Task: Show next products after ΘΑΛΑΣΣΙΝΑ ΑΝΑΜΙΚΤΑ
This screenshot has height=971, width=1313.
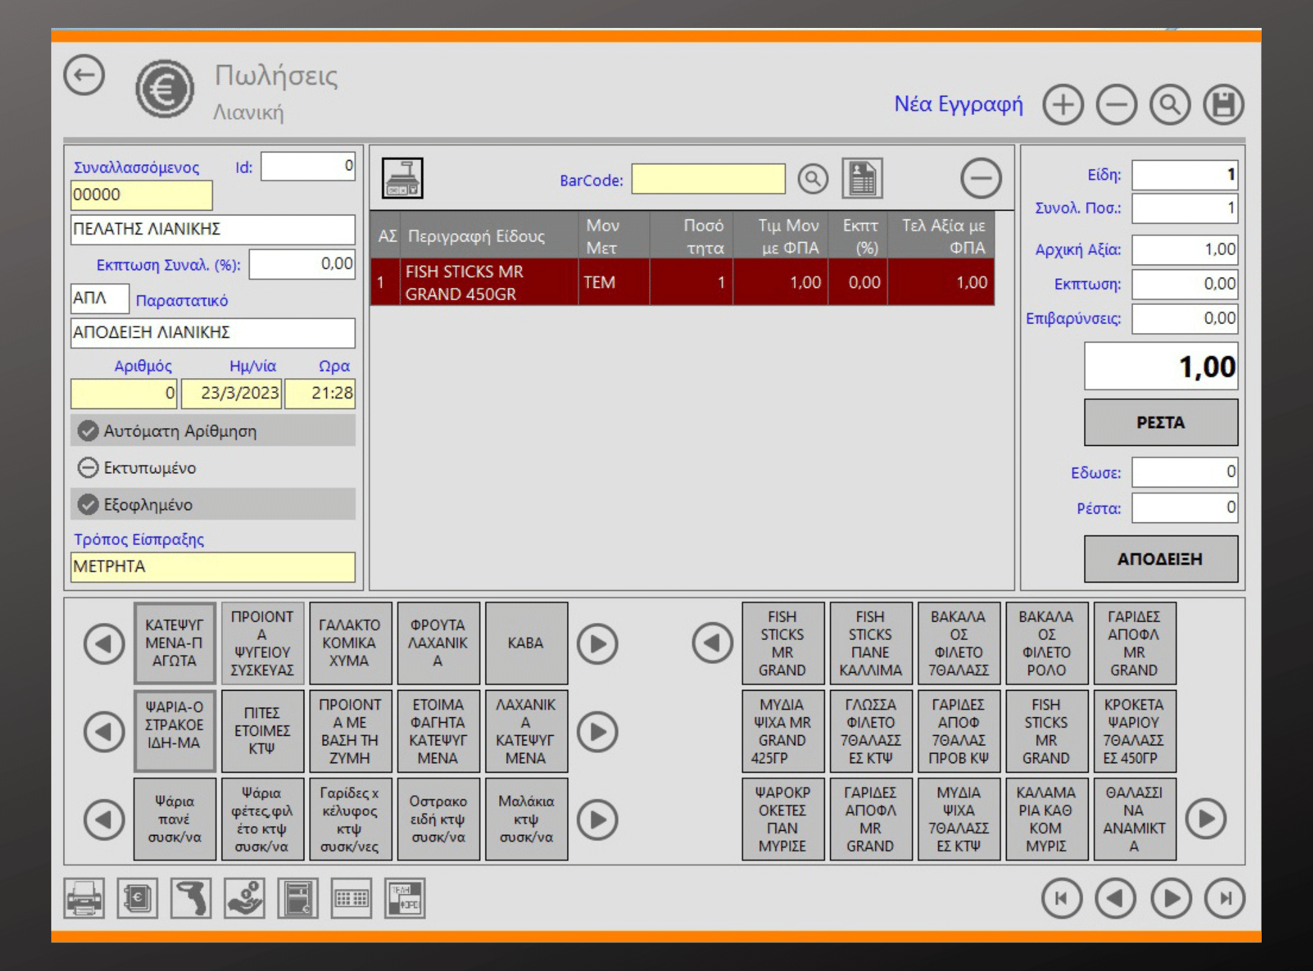Action: (x=1206, y=819)
